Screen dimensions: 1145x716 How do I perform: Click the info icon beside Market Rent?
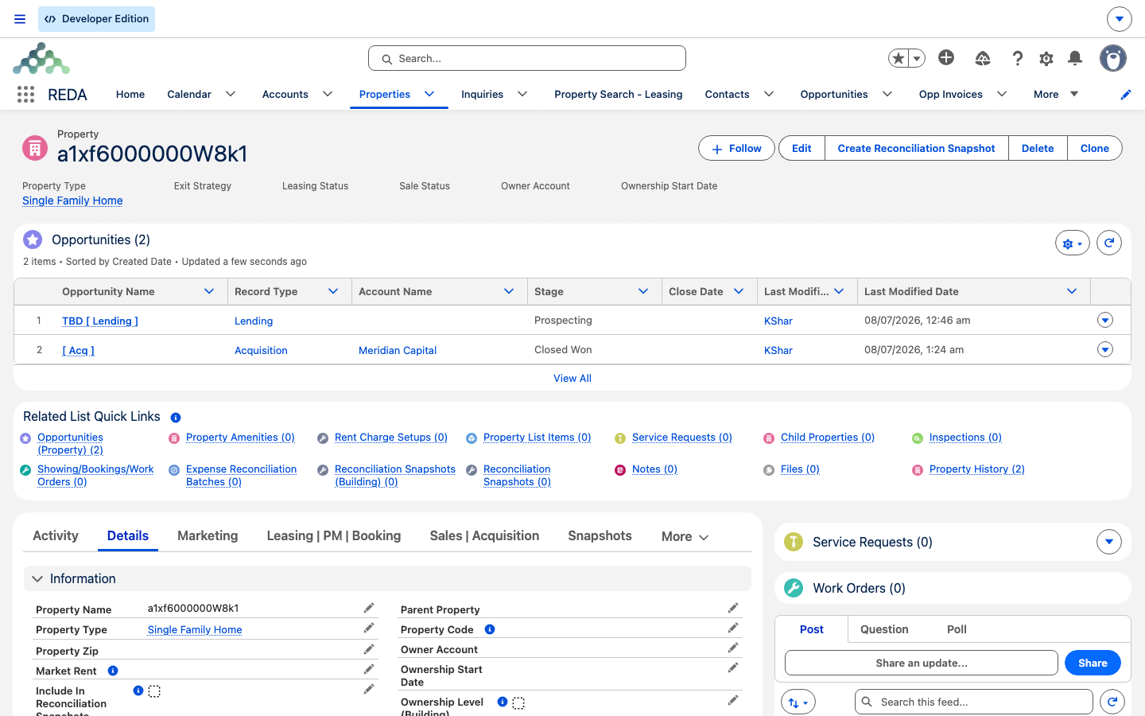tap(113, 671)
